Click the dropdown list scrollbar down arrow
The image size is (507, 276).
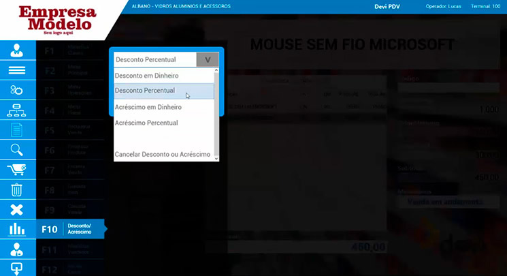(x=216, y=159)
